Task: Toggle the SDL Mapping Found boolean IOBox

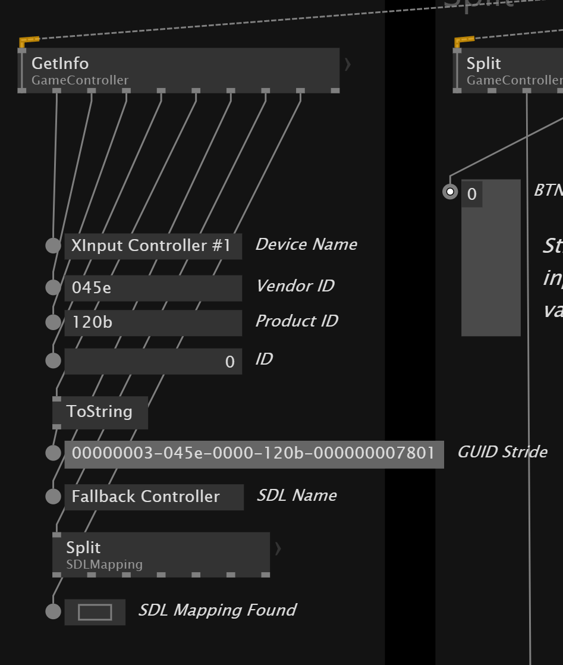Action: (95, 611)
